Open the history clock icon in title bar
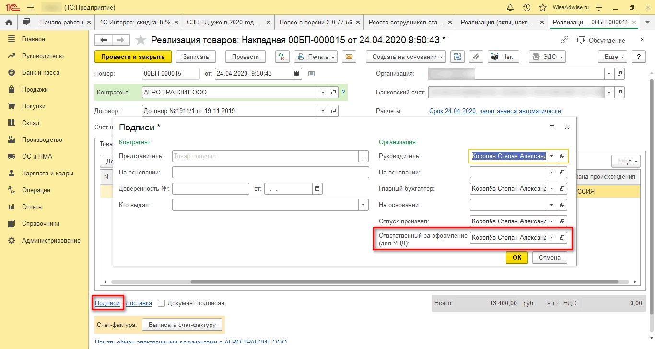 (x=526, y=8)
